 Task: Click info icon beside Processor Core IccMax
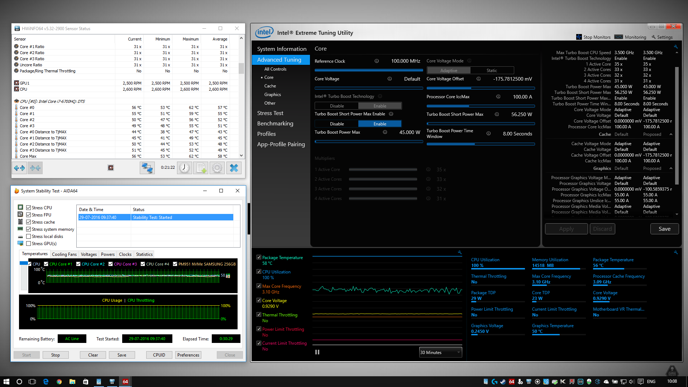pos(498,97)
